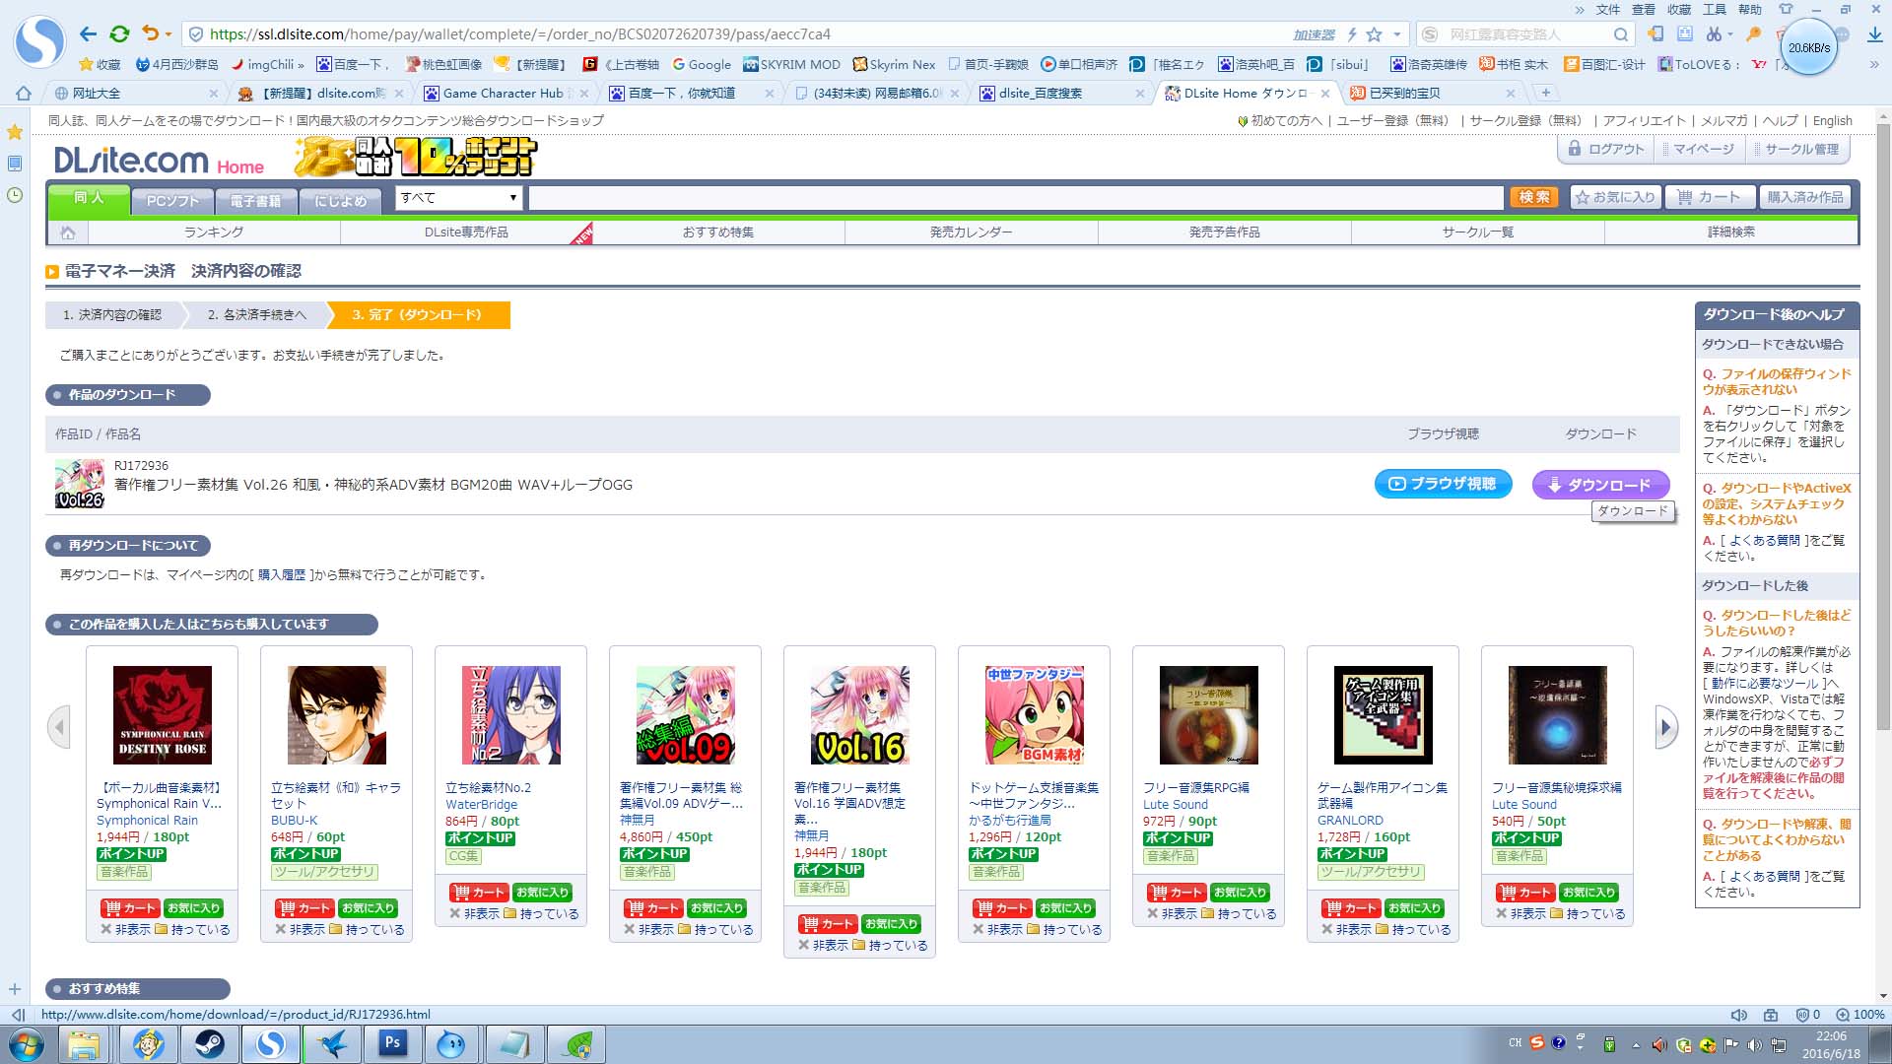Click the green refresh icon
The image size is (1892, 1064).
[x=119, y=34]
